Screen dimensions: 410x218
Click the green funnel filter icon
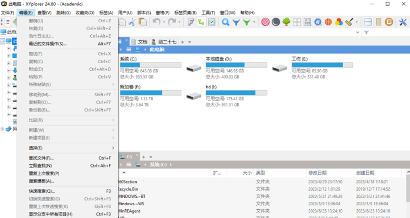[x=246, y=22]
